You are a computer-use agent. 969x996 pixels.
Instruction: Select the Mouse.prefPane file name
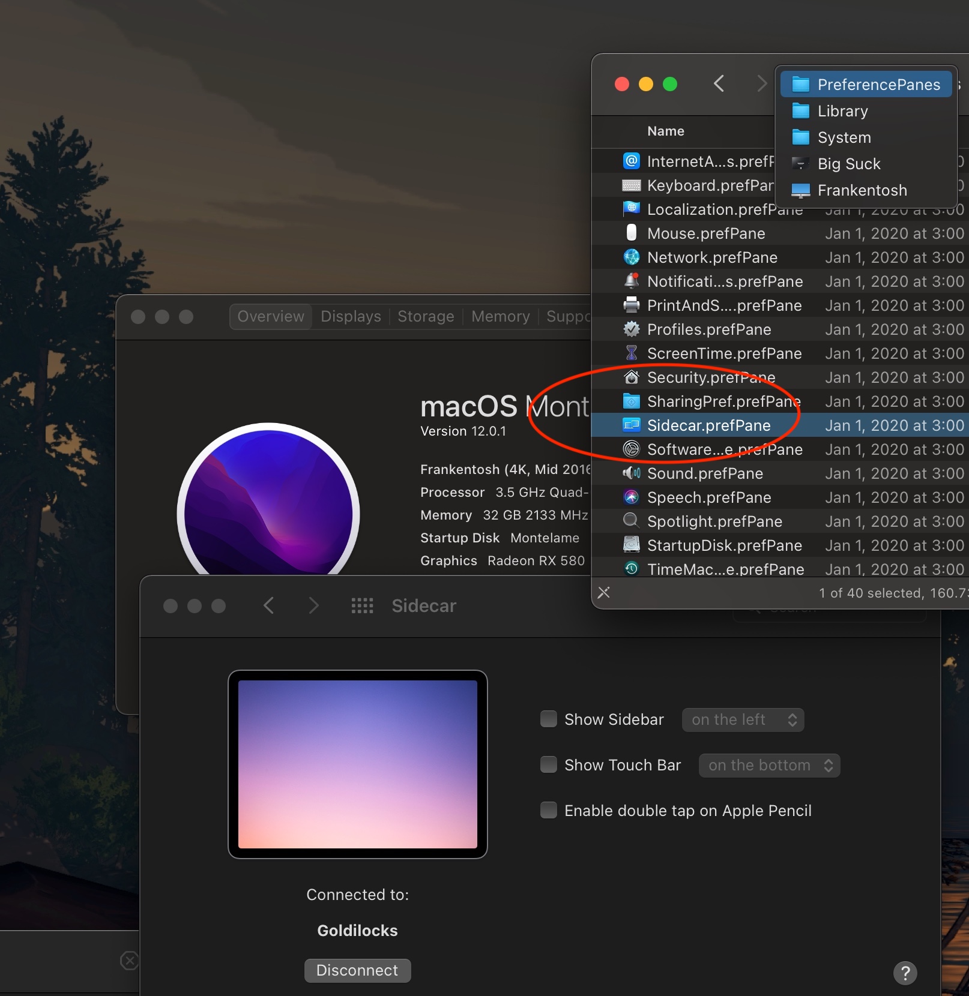(706, 233)
